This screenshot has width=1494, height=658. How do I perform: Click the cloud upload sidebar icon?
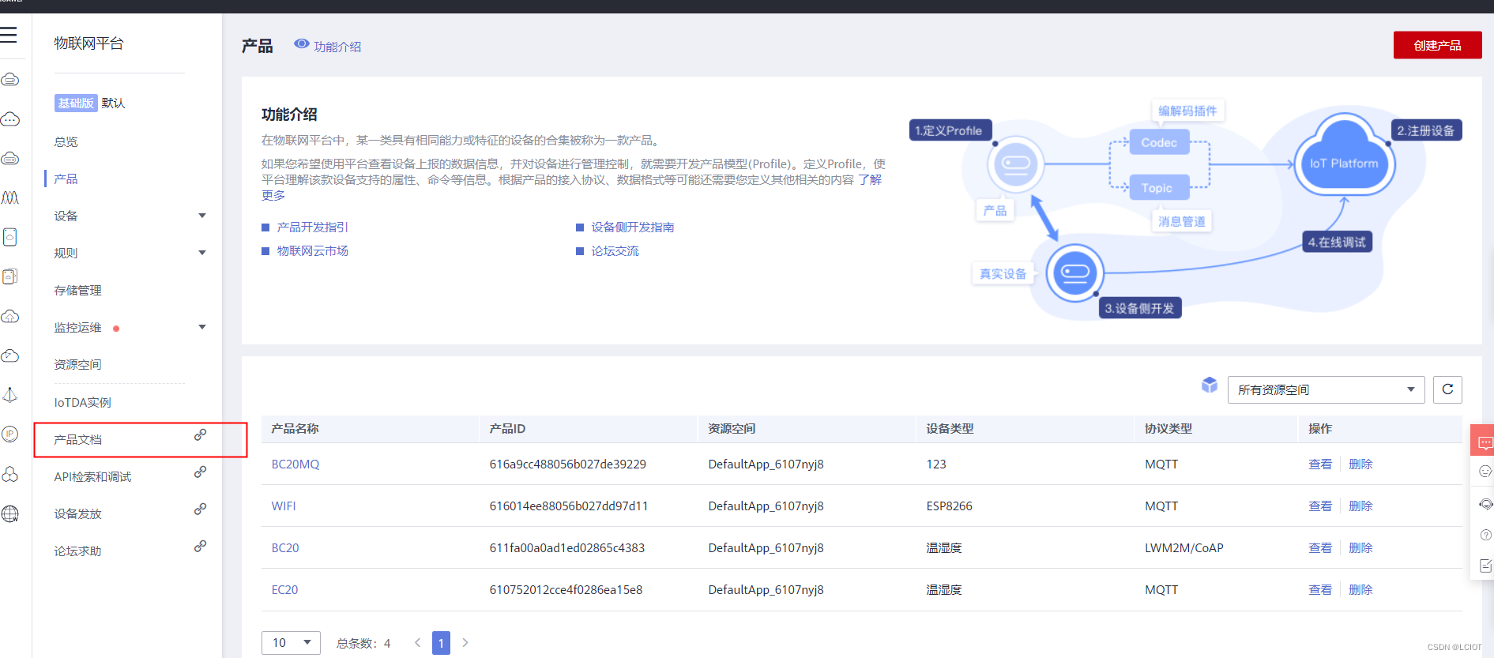[10, 316]
